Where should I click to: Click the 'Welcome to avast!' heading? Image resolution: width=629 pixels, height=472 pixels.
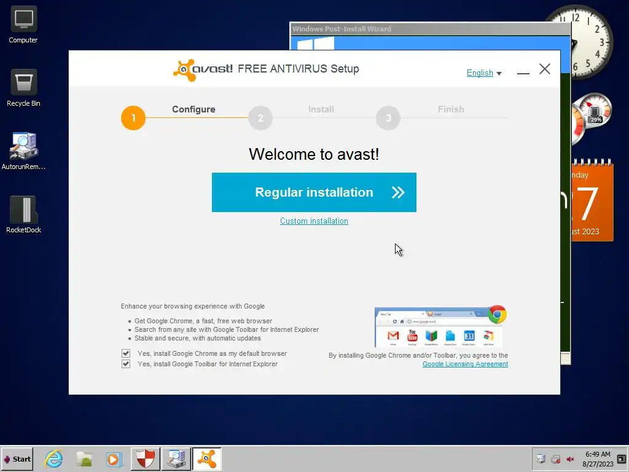[314, 154]
